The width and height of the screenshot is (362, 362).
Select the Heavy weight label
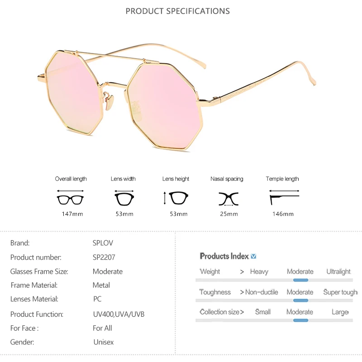(259, 271)
